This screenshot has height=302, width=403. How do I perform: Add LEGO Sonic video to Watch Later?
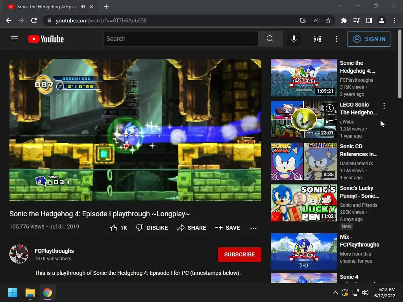pos(330,108)
